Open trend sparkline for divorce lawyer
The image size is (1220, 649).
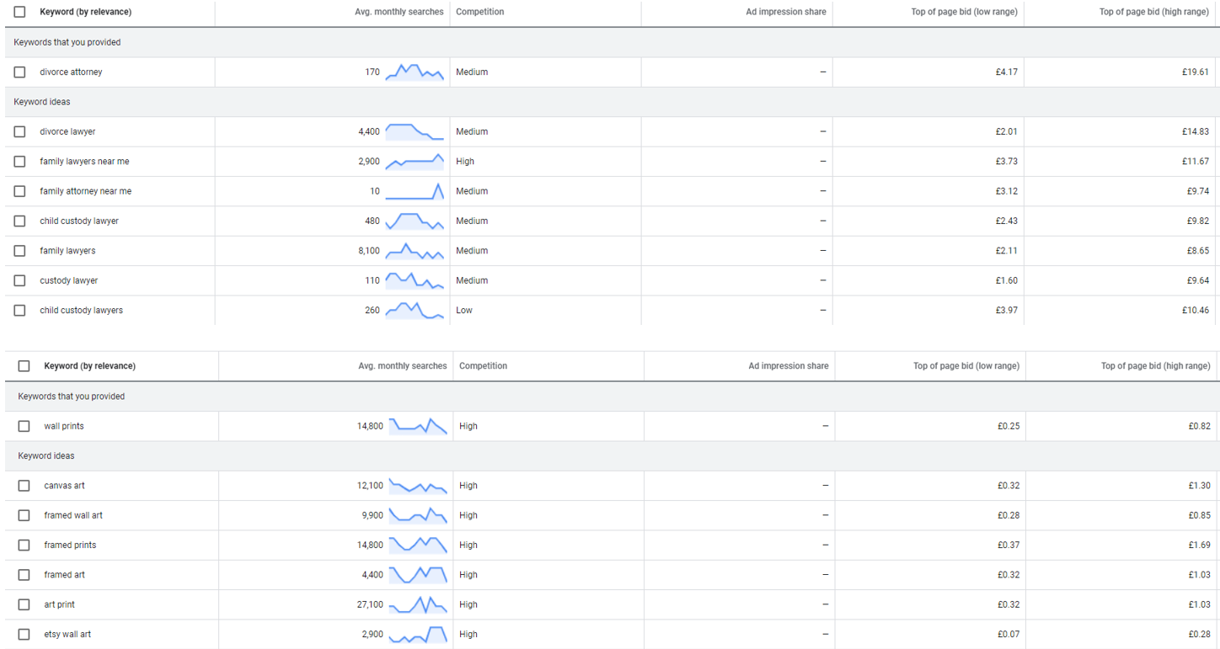415,132
